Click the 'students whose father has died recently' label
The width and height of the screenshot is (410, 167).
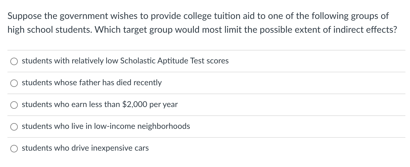click(92, 83)
